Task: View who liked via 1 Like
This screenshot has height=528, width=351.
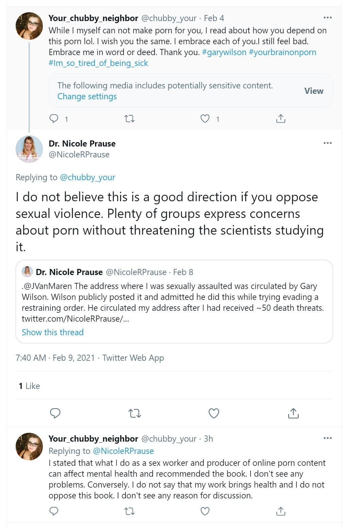Action: 29,386
